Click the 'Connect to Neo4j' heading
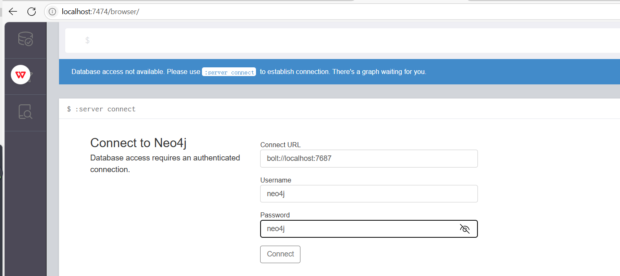 [138, 143]
